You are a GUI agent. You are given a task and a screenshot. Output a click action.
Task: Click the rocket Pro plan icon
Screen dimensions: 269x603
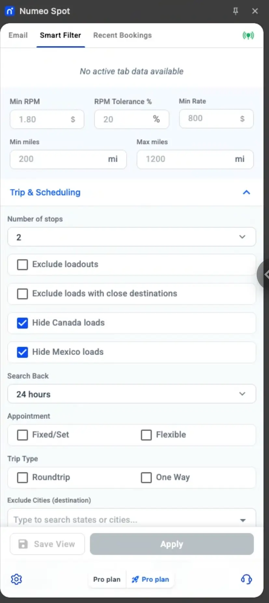(135, 579)
